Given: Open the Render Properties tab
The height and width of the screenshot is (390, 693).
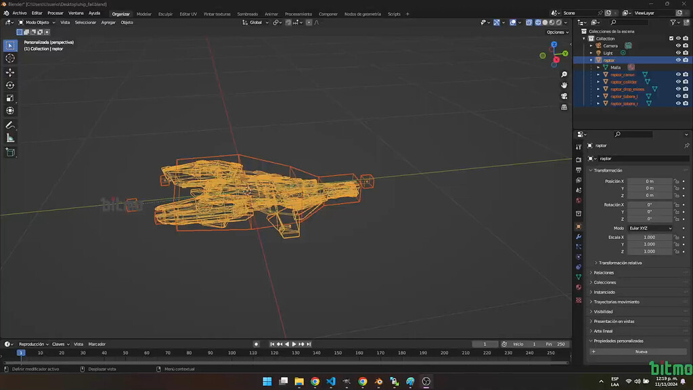Looking at the screenshot, I should 579,160.
